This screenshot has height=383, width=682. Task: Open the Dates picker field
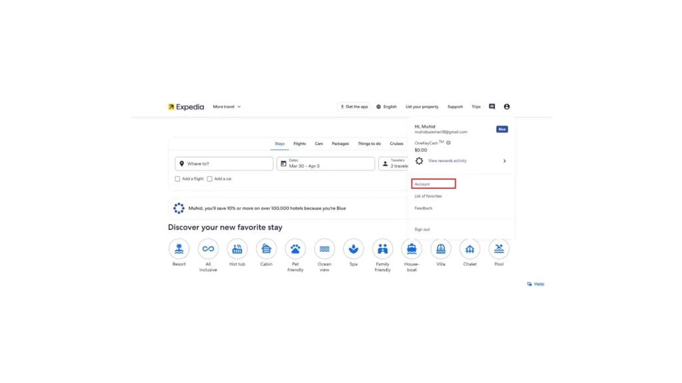click(x=325, y=164)
